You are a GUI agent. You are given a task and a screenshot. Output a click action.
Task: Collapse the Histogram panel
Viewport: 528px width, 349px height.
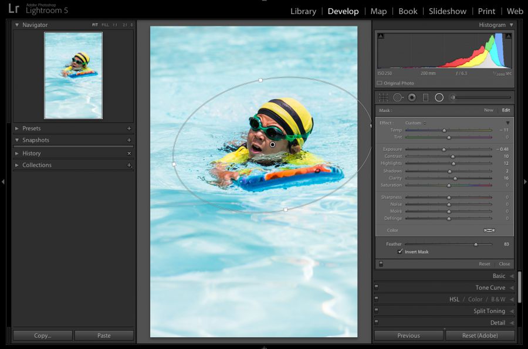pyautogui.click(x=512, y=25)
